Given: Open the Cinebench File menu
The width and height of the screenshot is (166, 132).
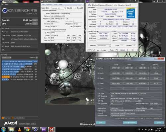Looking at the screenshot, I should coord(2,4).
